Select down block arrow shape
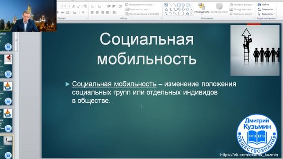The width and height of the screenshot is (283, 159). (184, 9)
